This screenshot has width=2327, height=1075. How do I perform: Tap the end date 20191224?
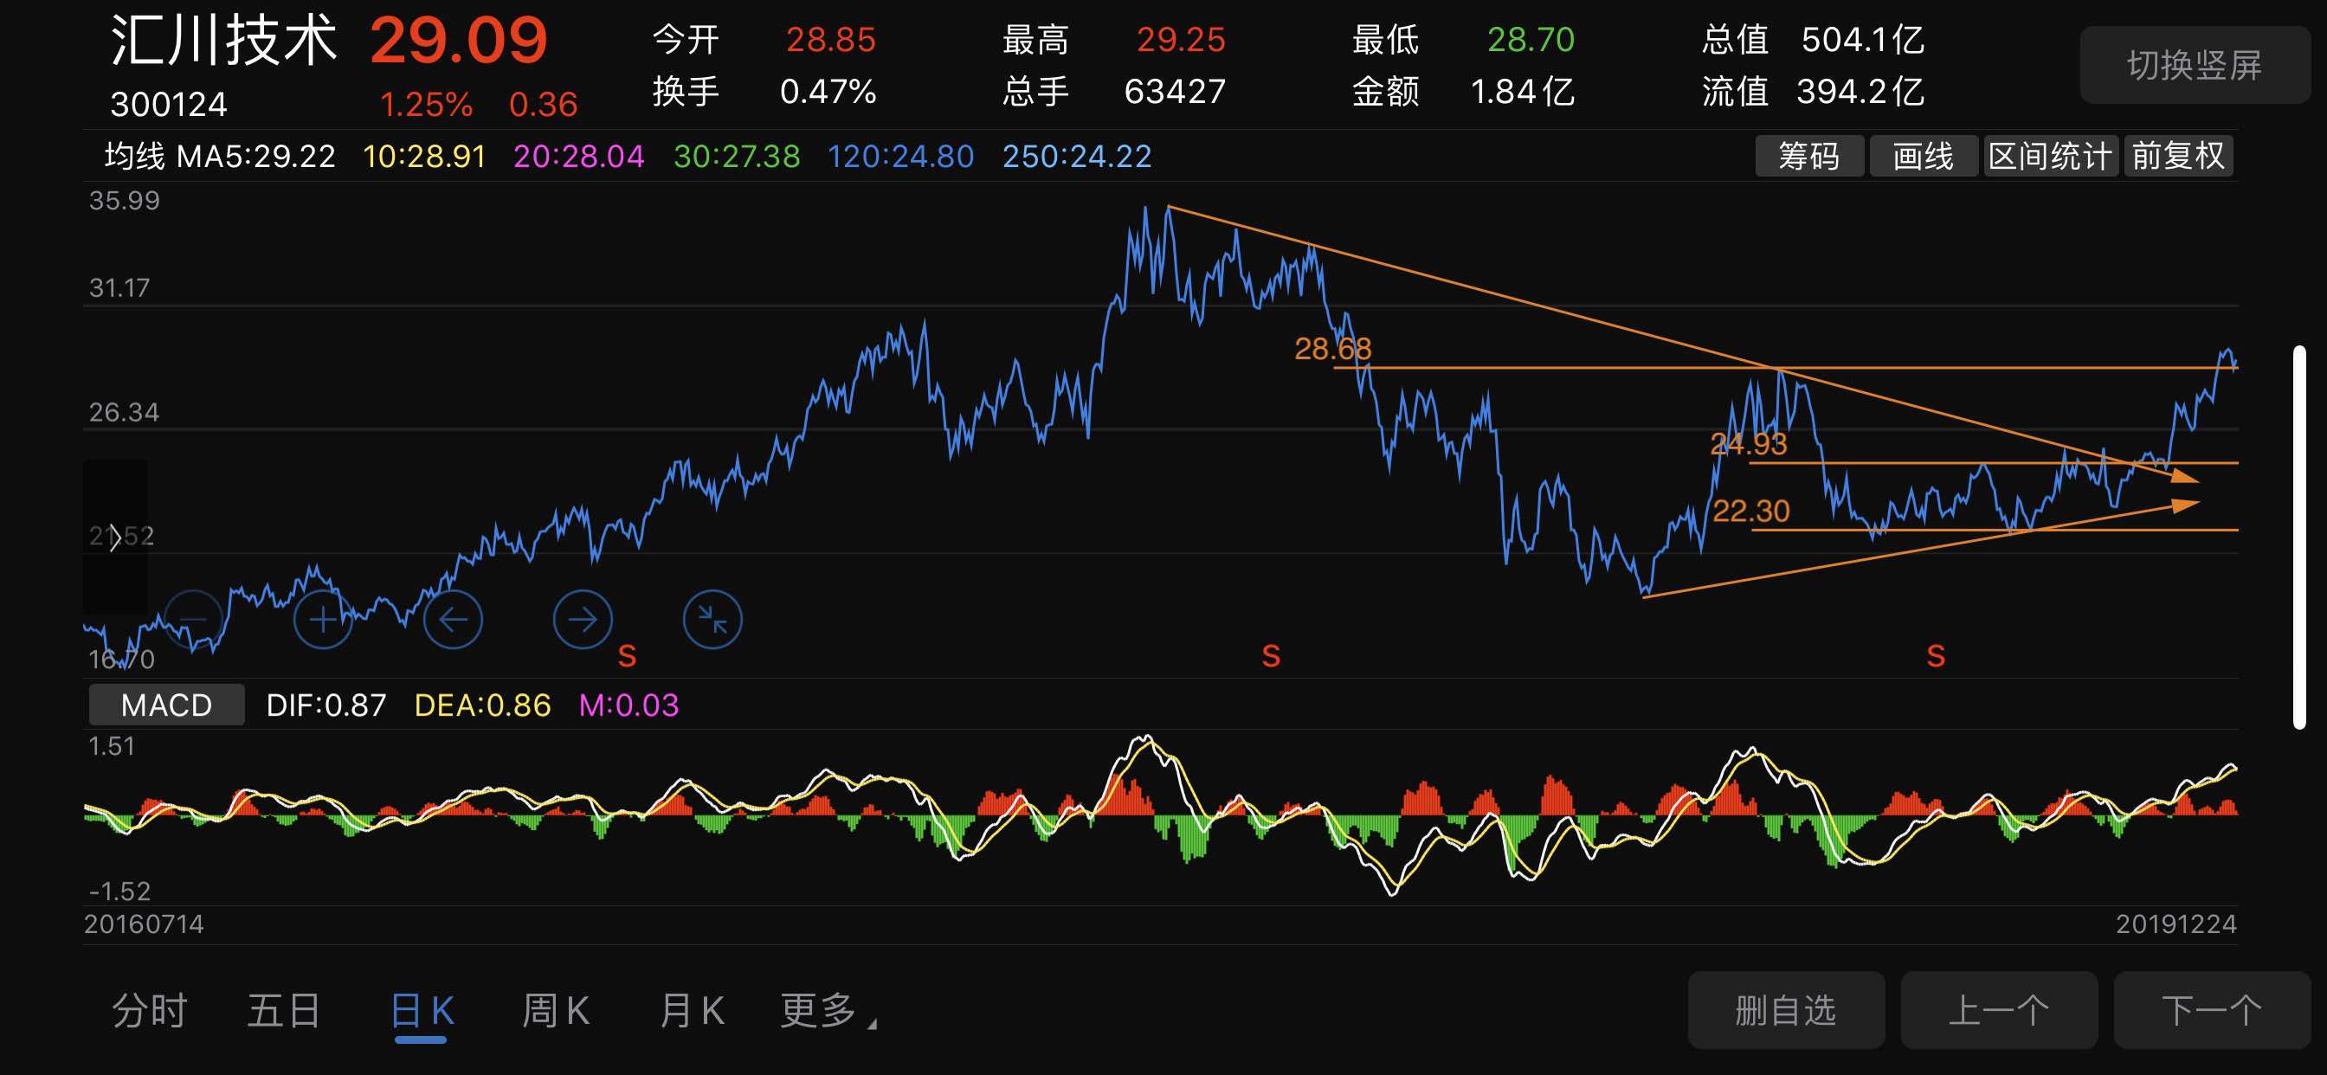[2176, 924]
